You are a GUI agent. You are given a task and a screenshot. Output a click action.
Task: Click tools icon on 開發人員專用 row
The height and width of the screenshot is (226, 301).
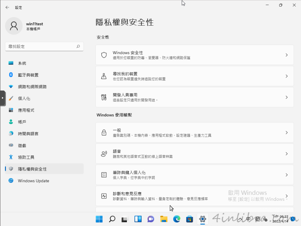click(104, 97)
